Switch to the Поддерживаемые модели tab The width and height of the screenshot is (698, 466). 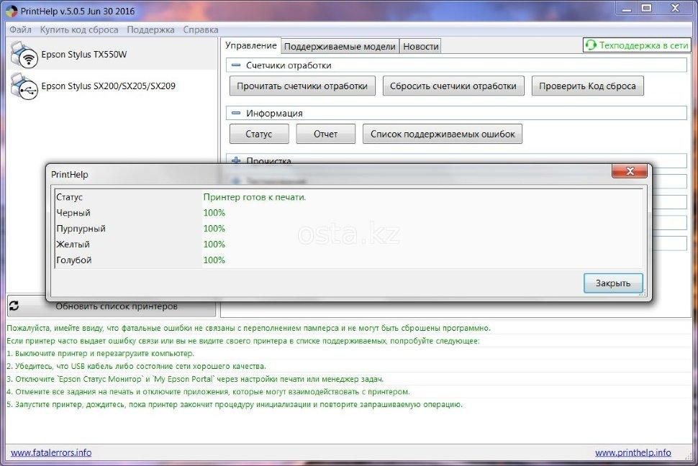(340, 46)
